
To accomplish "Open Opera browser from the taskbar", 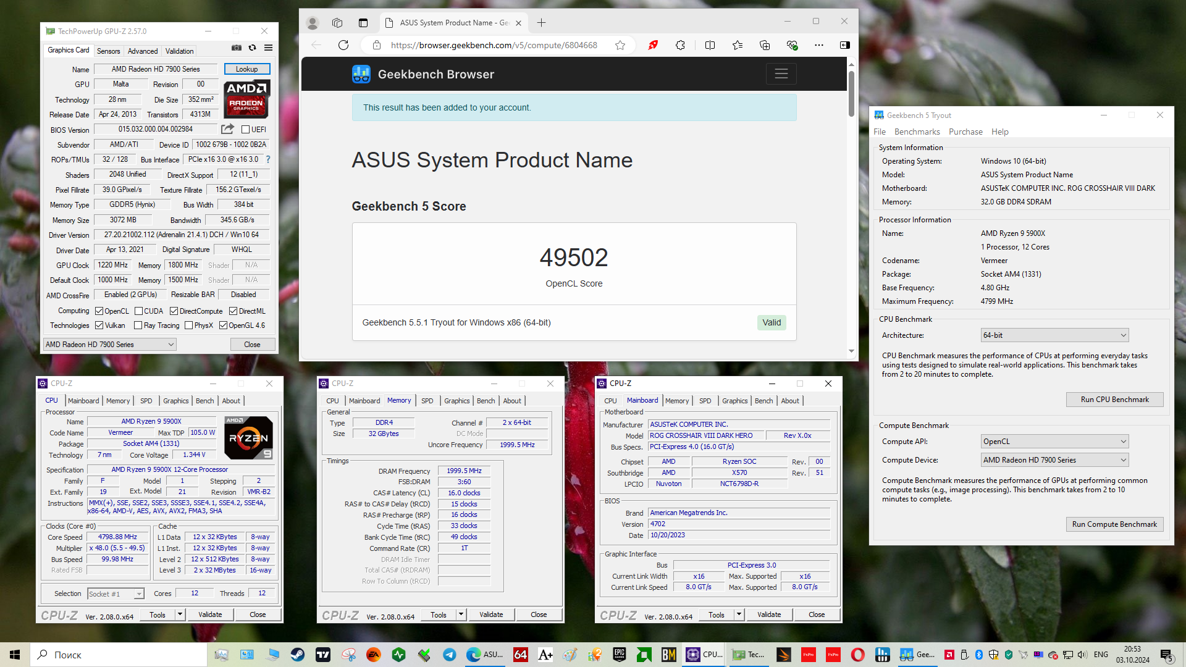I will point(858,655).
